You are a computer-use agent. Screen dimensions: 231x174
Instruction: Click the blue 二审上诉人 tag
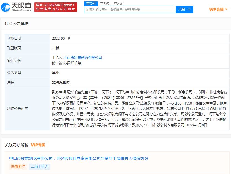click(39, 166)
